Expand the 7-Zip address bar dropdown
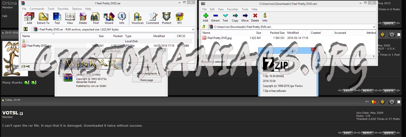The height and width of the screenshot is (137, 406). 374,27
